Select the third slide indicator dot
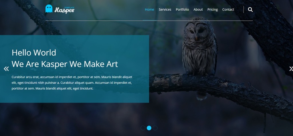 tap(155, 128)
